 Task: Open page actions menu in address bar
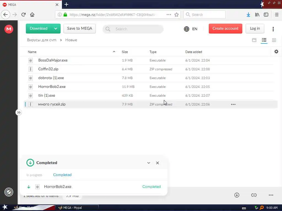169,15
